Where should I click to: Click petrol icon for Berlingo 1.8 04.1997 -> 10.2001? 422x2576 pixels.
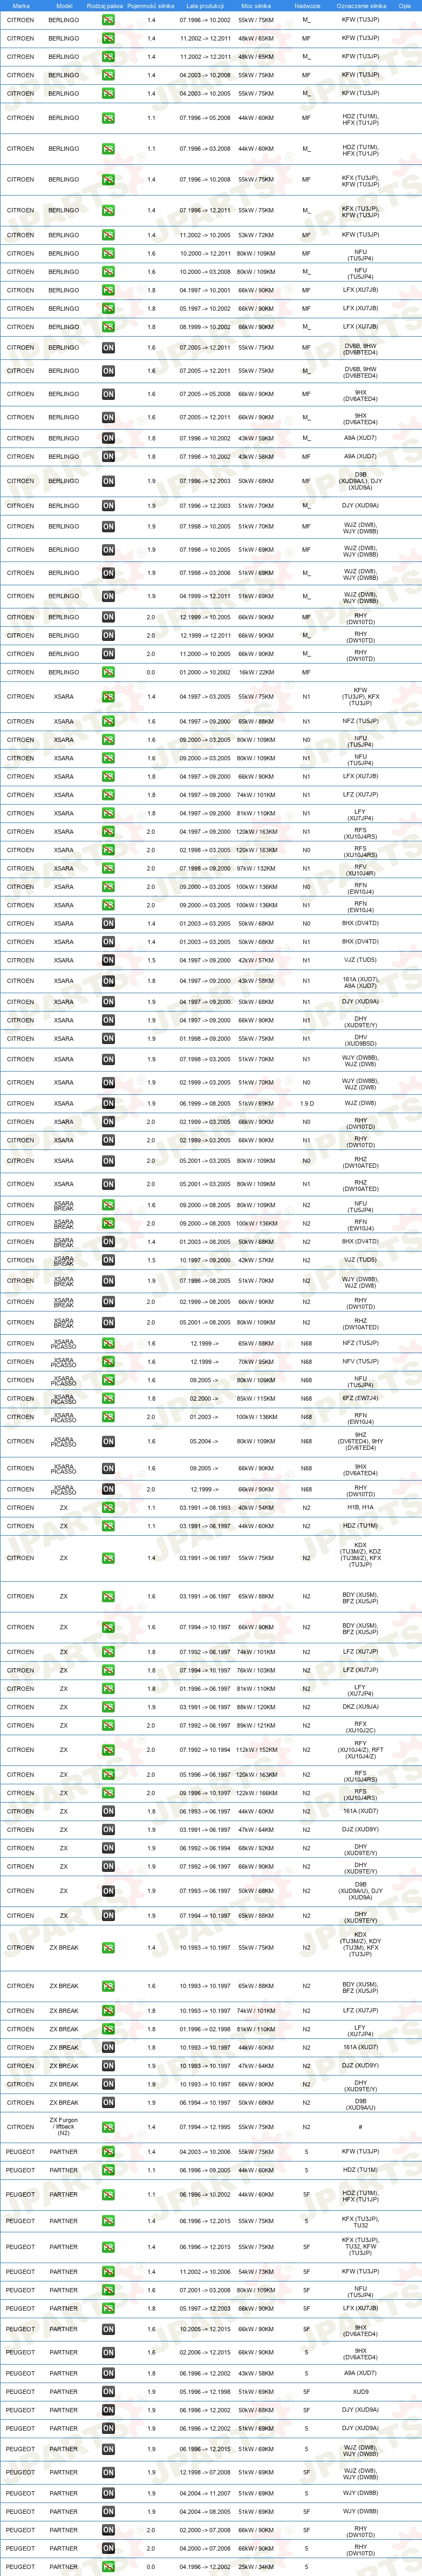(108, 290)
